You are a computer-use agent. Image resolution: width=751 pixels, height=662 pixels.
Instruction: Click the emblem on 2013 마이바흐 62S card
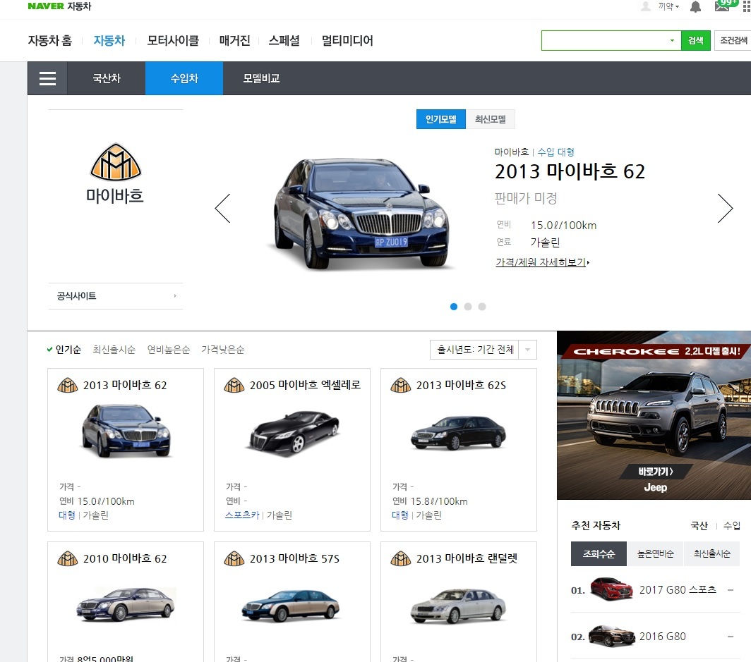401,385
